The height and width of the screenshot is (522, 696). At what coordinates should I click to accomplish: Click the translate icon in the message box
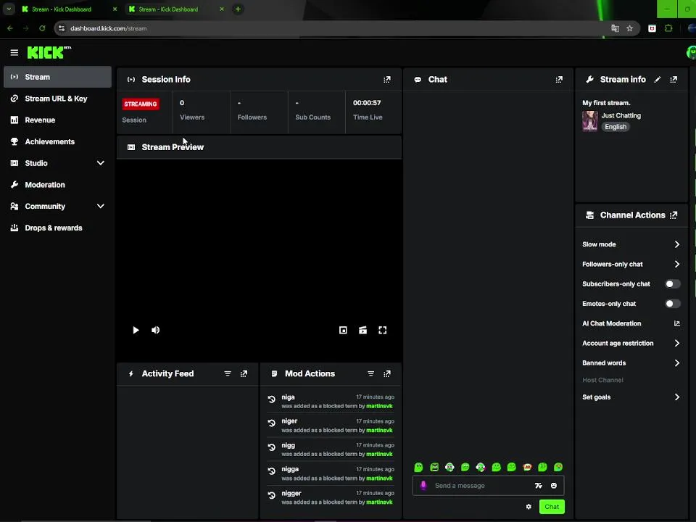coord(539,486)
